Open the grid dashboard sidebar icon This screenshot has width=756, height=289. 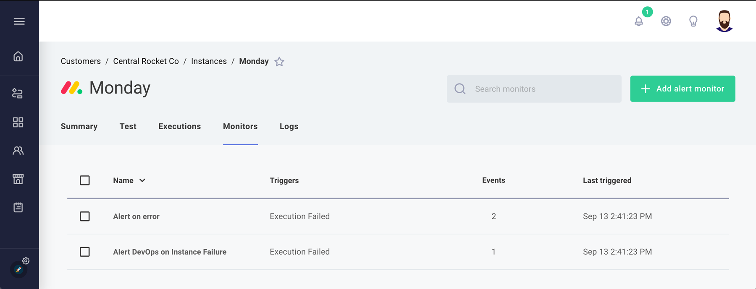tap(18, 122)
